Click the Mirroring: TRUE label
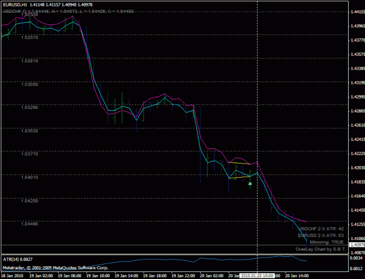 coord(327,242)
